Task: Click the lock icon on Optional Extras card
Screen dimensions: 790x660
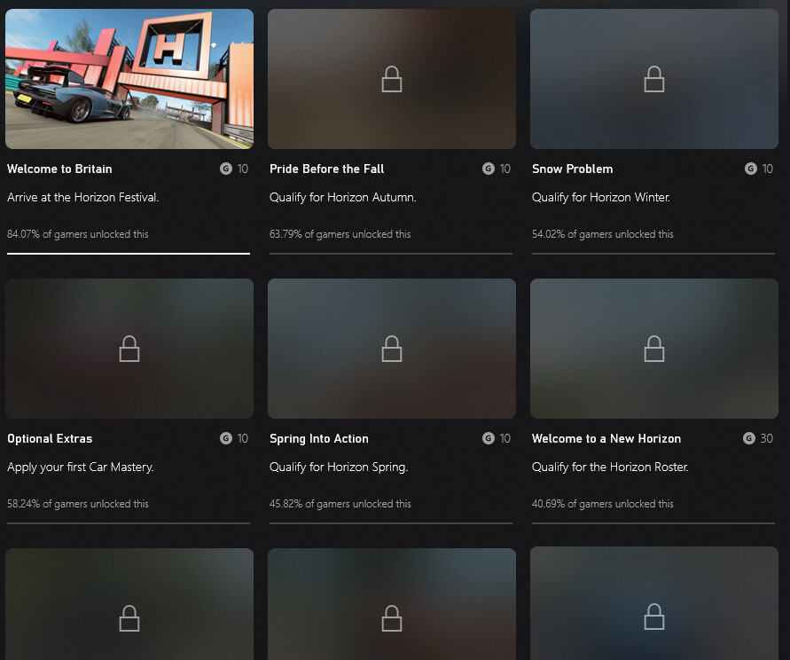Action: tap(129, 349)
